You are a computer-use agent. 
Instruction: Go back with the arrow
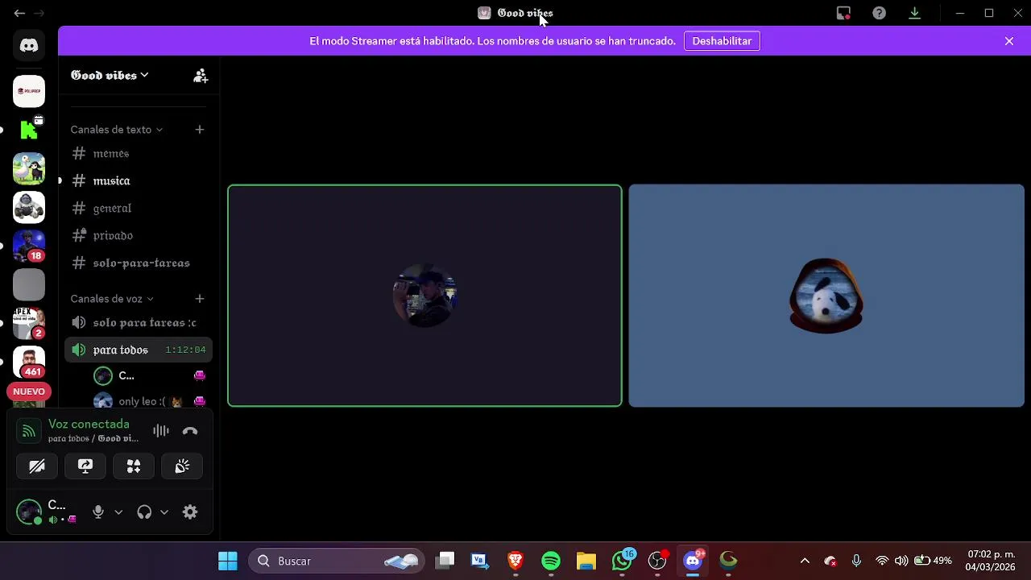(19, 13)
